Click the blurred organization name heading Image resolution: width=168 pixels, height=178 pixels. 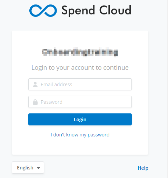80,52
